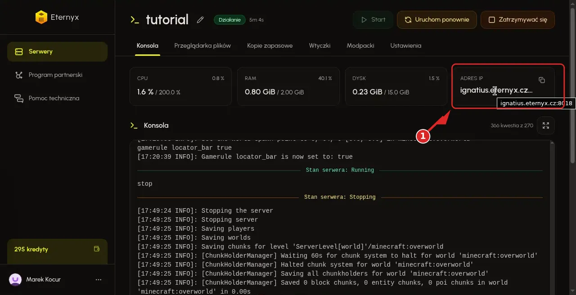The image size is (576, 295).
Task: Switch to the Wtyczki tab
Action: [x=319, y=46]
